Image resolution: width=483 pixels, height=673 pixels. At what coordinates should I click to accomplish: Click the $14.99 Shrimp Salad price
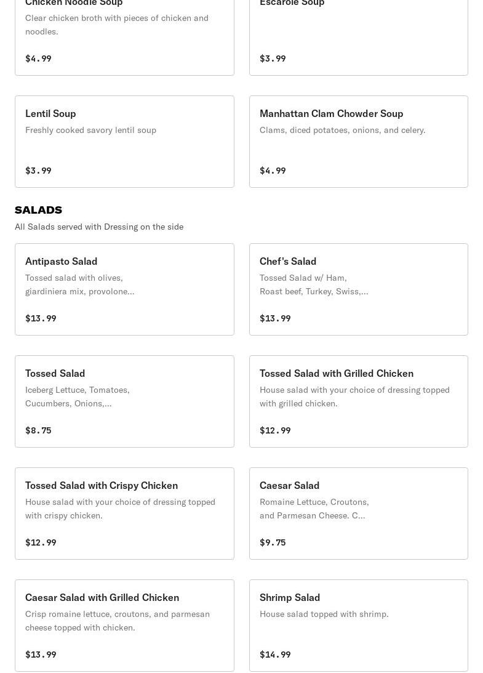coord(275,655)
